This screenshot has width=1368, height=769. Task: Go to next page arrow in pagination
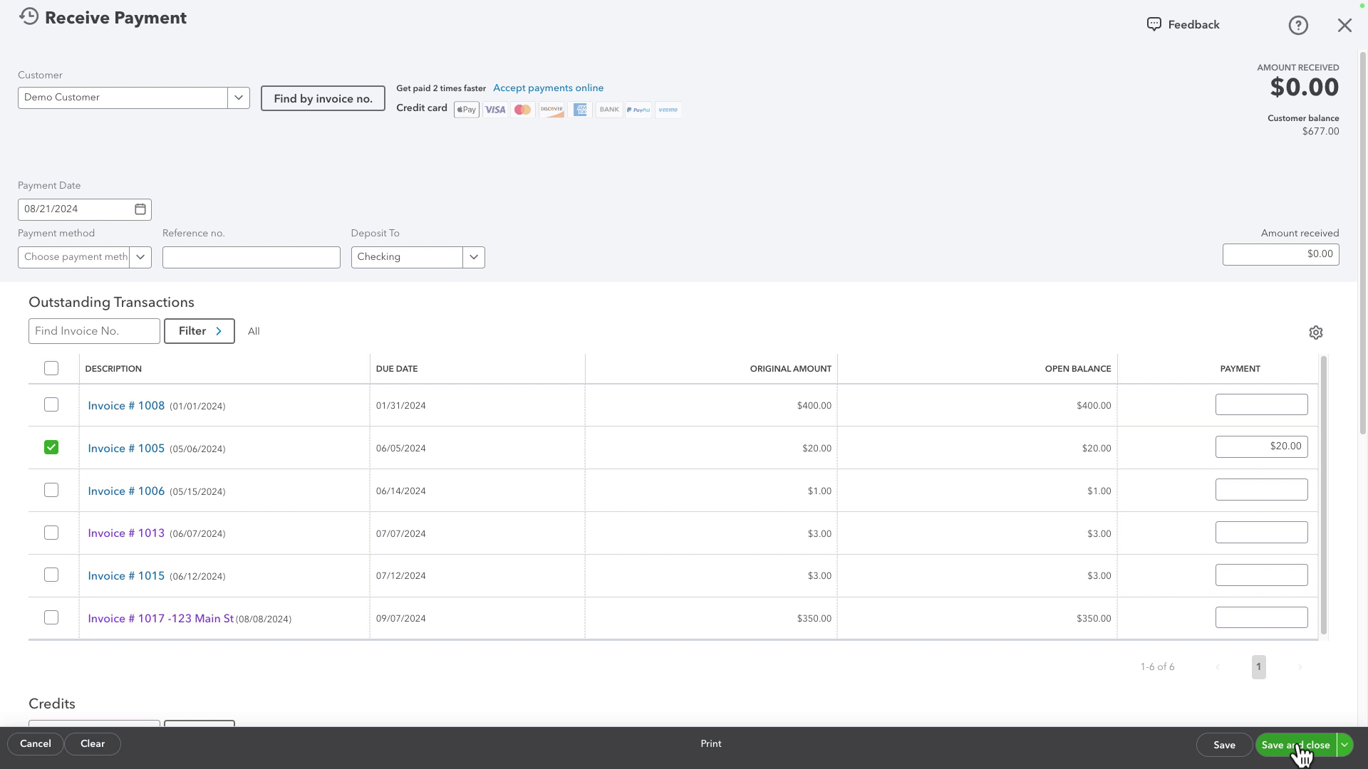click(1300, 667)
